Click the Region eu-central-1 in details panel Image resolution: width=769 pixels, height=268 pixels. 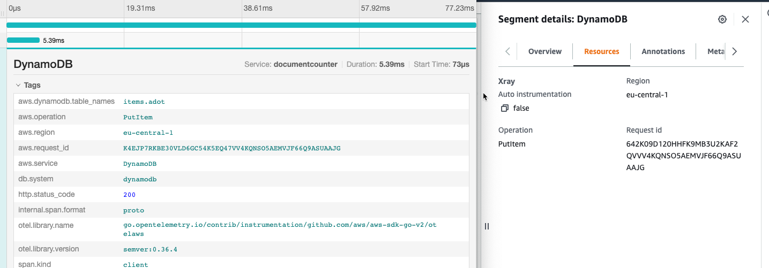tap(647, 95)
